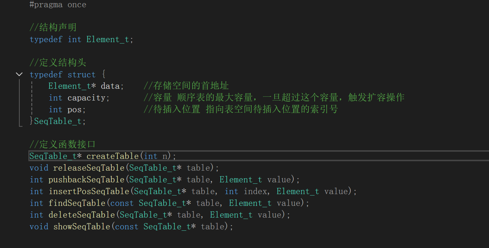Click the findSeqTable function name
This screenshot has width=489, height=248.
(x=77, y=203)
